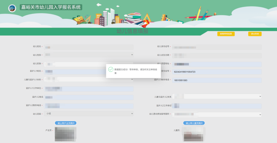Viewport: 277px width, 143px height.
Task: Expand the 儿童与监护人1关系 dropdown
Action: 89,80
